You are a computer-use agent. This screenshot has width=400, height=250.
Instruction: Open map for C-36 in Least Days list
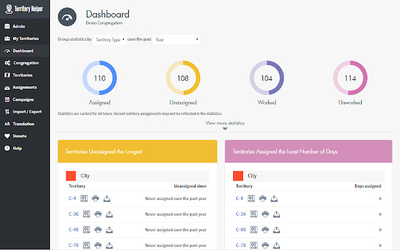tap(254, 214)
